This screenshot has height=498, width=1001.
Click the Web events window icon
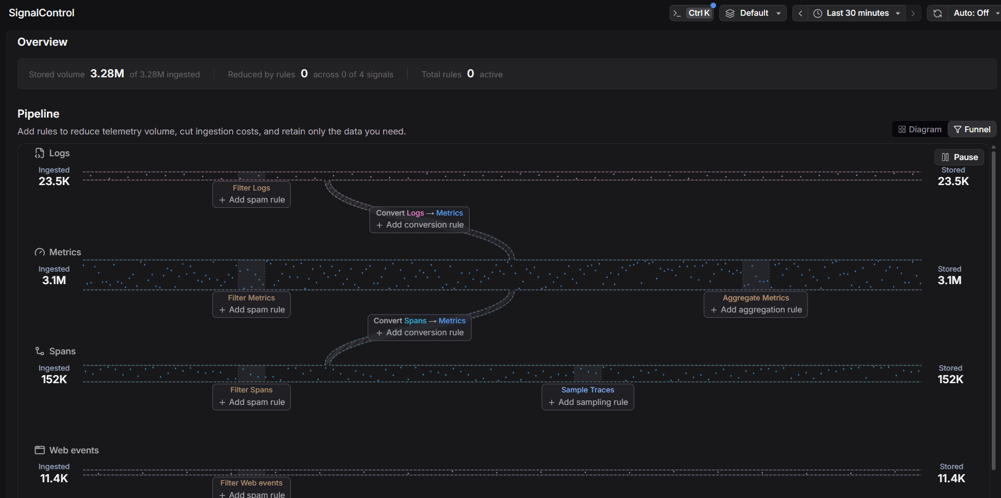[40, 450]
